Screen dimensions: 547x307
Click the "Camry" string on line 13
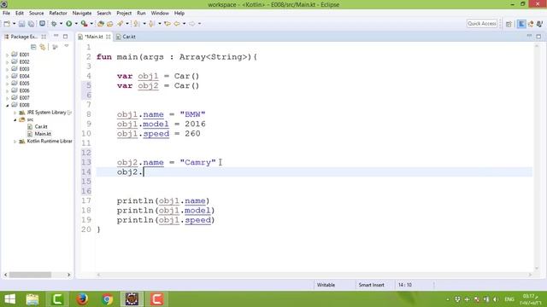(197, 163)
